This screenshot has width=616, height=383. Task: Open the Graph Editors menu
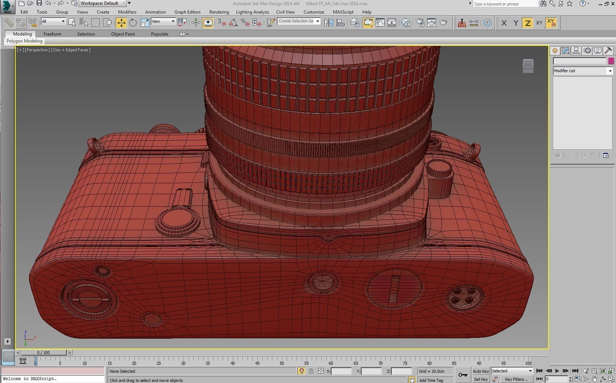pyautogui.click(x=187, y=12)
